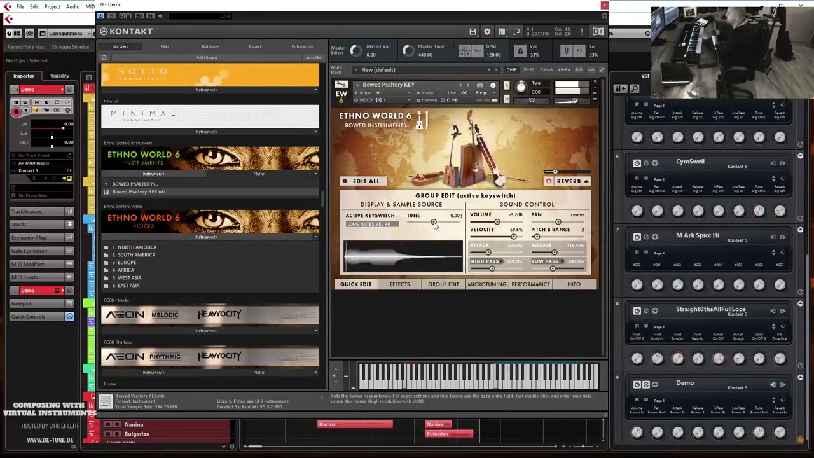Click the Kontakt exclamation panic icon
The image size is (814, 458).
pyautogui.click(x=581, y=32)
